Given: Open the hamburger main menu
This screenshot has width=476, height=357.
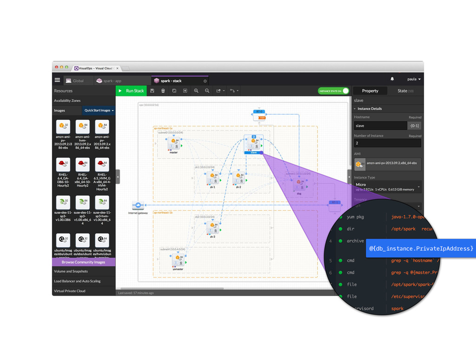Looking at the screenshot, I should pyautogui.click(x=57, y=80).
